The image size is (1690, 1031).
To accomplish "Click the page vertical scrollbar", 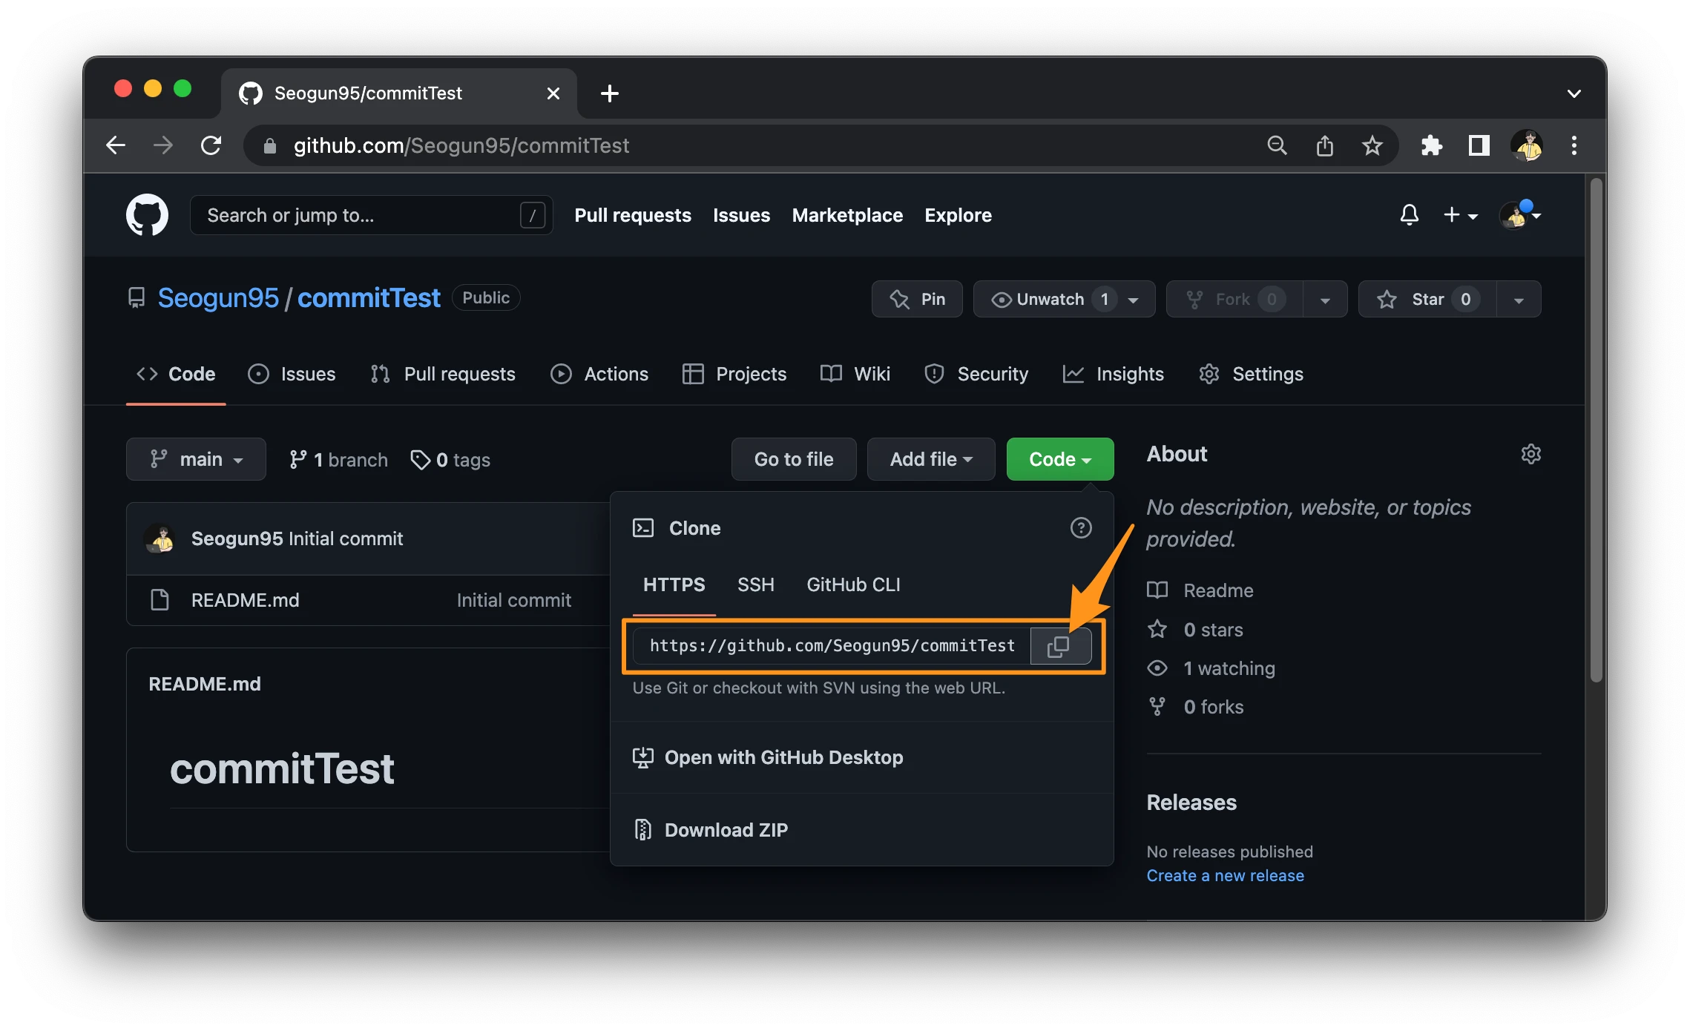I will pyautogui.click(x=1597, y=429).
